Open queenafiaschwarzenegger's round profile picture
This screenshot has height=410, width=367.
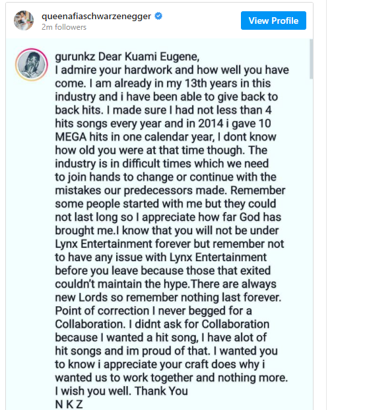(x=24, y=20)
